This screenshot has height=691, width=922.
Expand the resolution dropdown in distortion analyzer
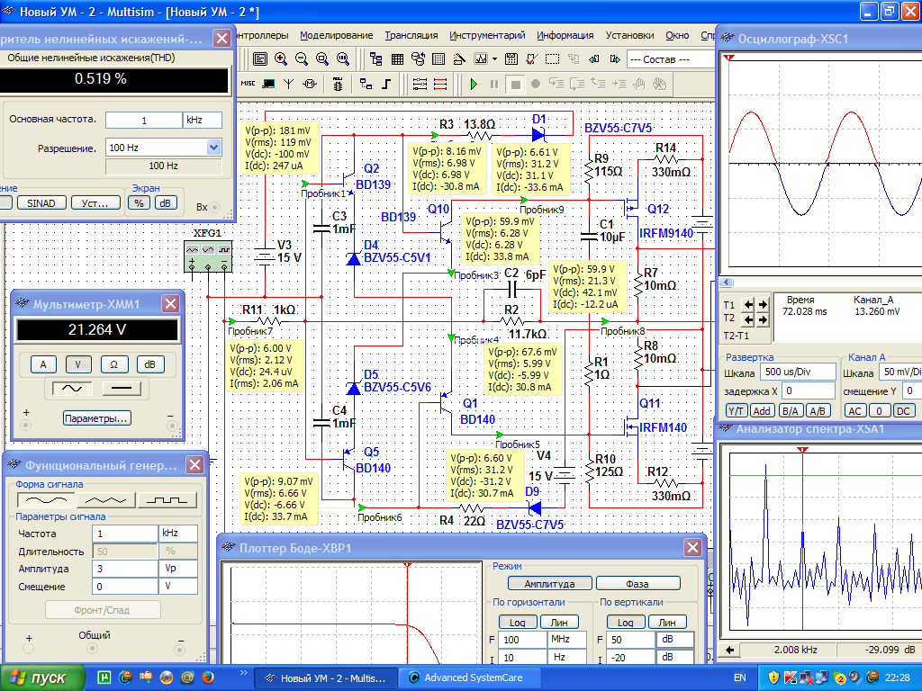(213, 148)
